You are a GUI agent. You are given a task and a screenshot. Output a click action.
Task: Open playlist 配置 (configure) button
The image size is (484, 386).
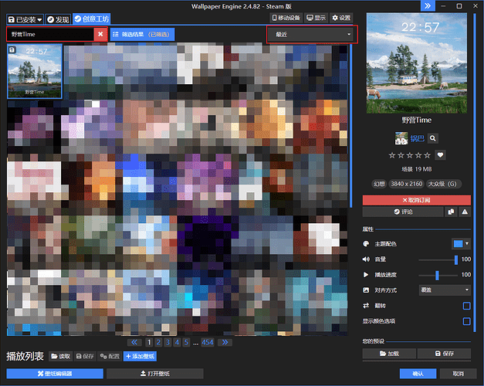pyautogui.click(x=110, y=357)
